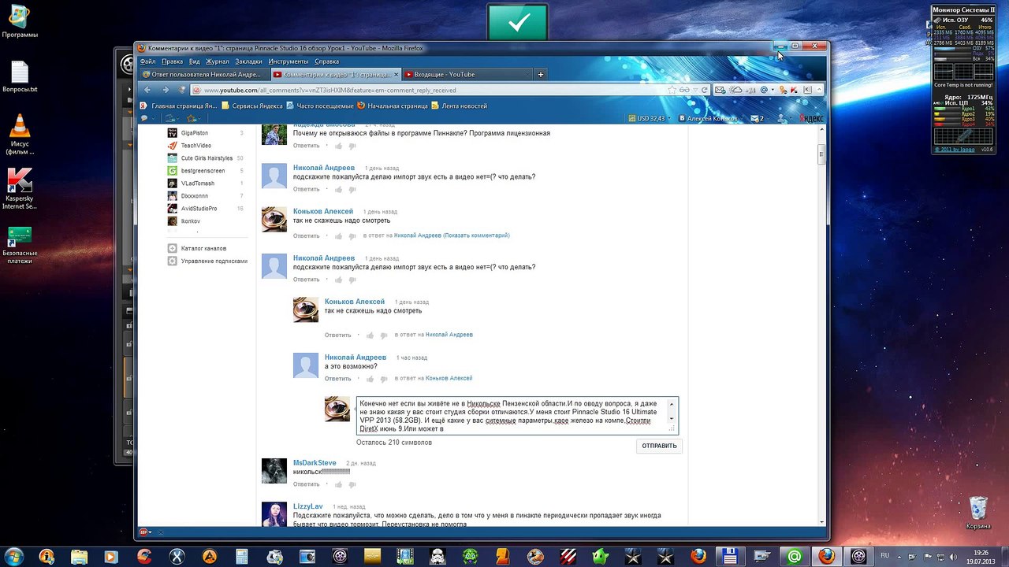Open the Яндекс logo in the toolbar
This screenshot has width=1009, height=567.
pyautogui.click(x=811, y=118)
